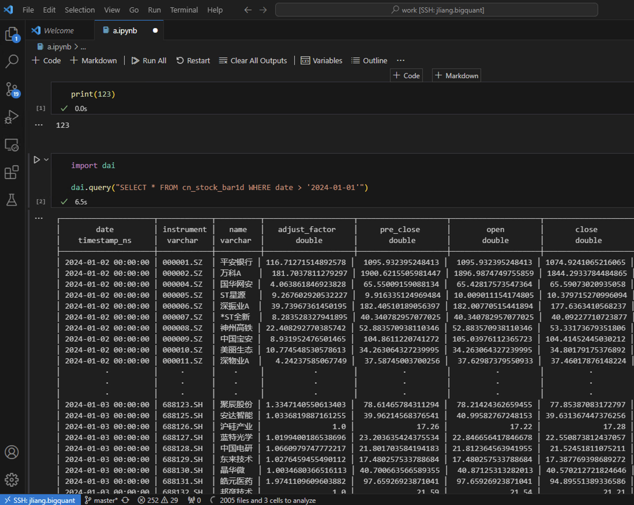The width and height of the screenshot is (634, 505).
Task: Open the notebook toolbar more actions ellipsis
Action: coord(401,61)
